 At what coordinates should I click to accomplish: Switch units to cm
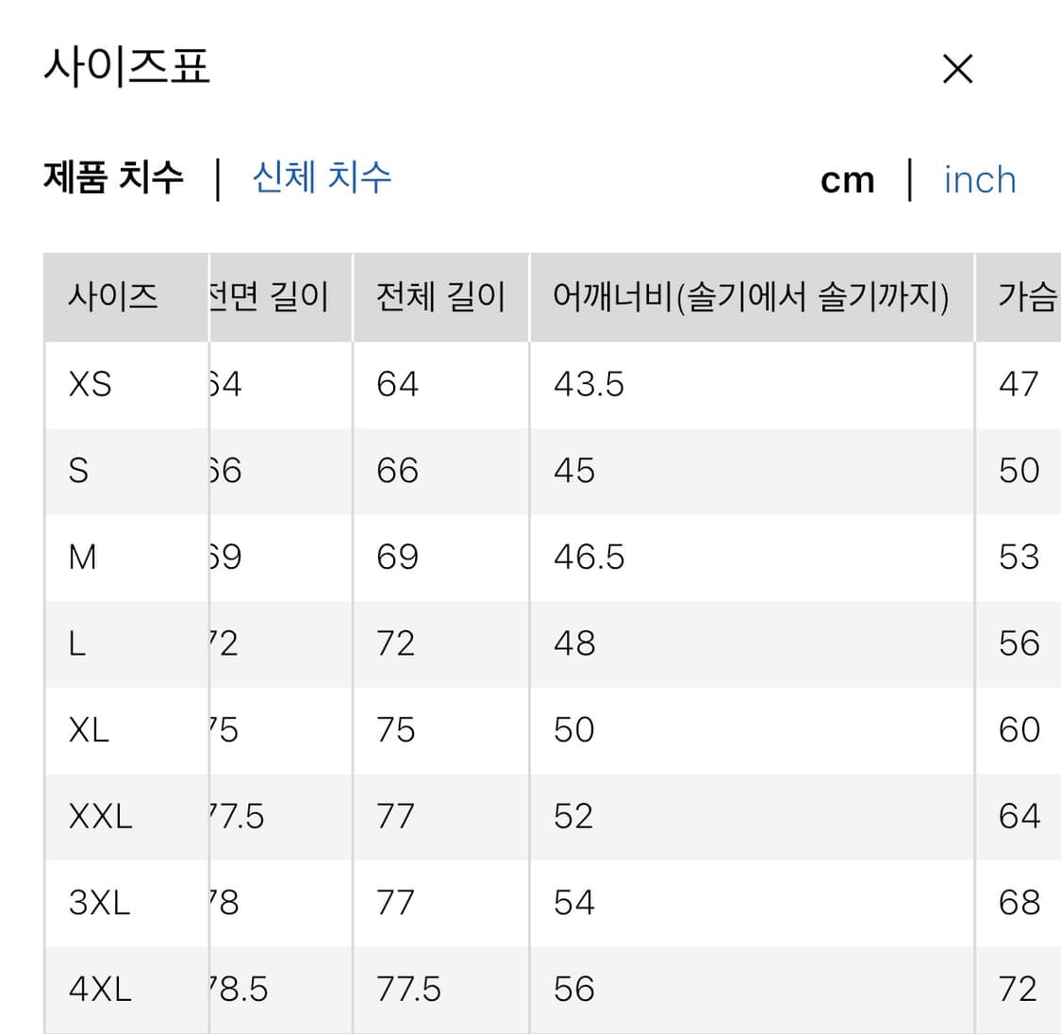(x=847, y=179)
